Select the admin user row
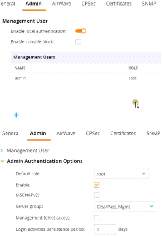Screen dimensions: 163x237 tap(86, 78)
